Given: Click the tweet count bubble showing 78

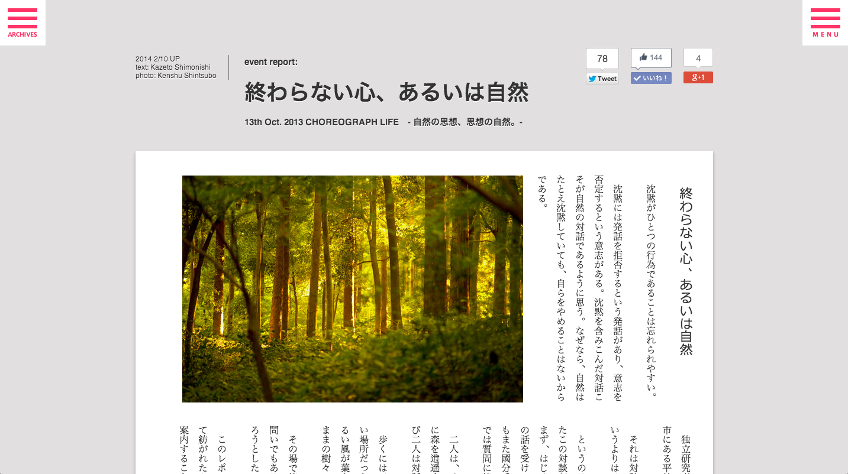Looking at the screenshot, I should click(x=602, y=59).
